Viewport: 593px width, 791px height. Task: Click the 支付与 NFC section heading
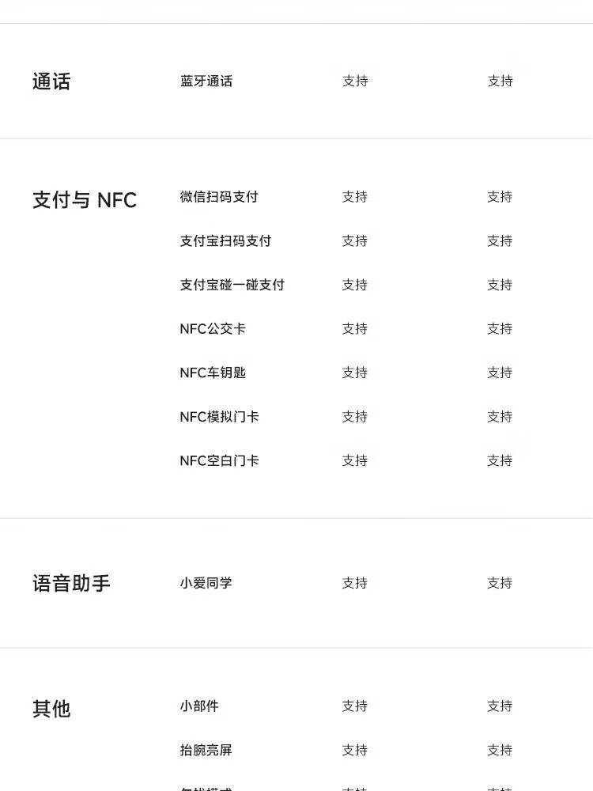click(x=85, y=200)
